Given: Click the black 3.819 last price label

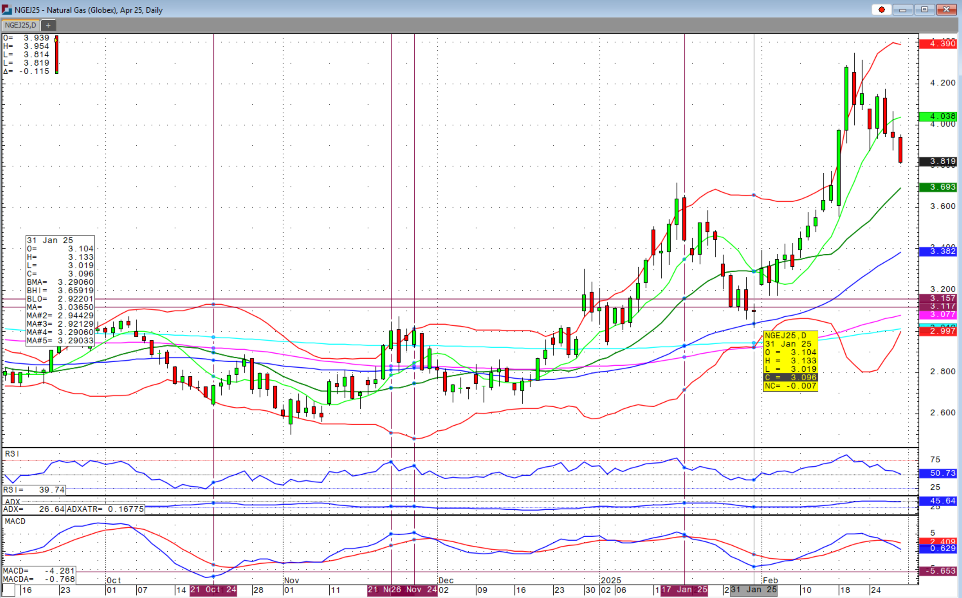Looking at the screenshot, I should point(938,161).
